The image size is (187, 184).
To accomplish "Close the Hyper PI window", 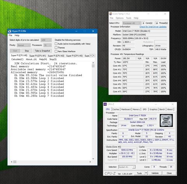I will click(93, 31).
